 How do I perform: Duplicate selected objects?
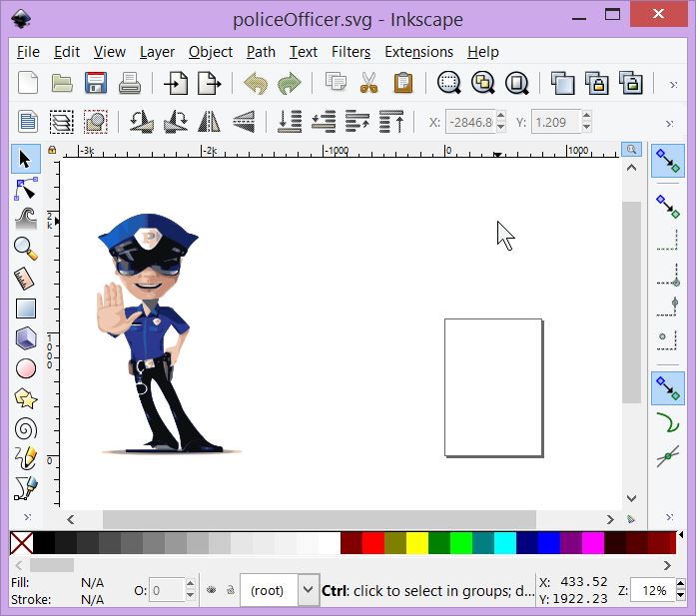pos(562,83)
